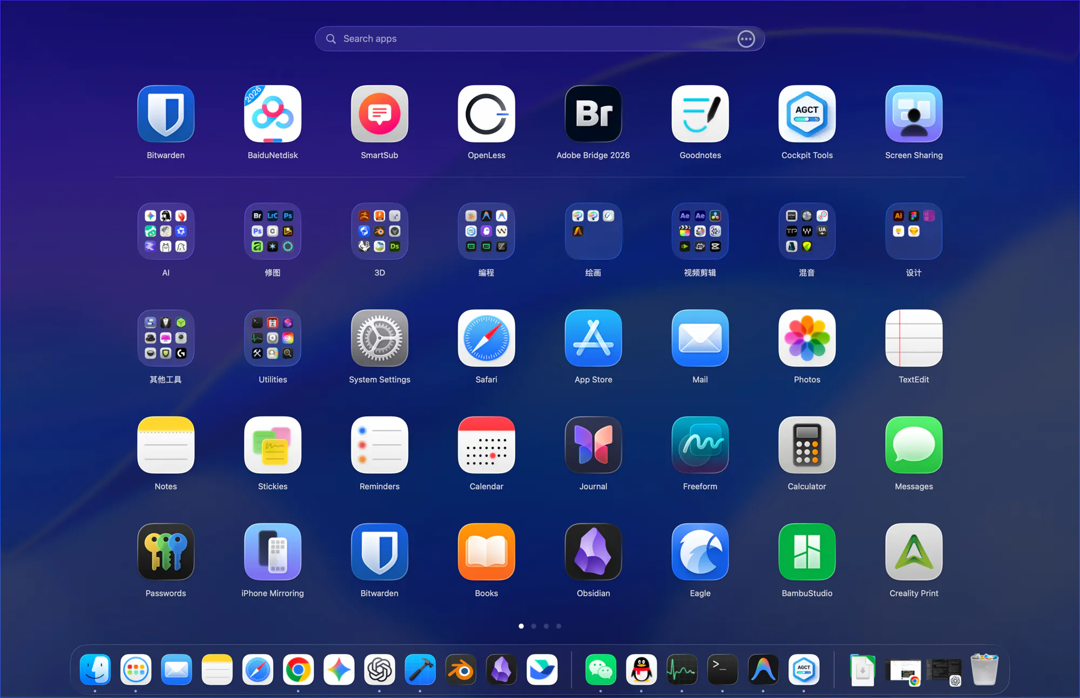Viewport: 1080px width, 698px height.
Task: Launch Xcode from the Dock
Action: [420, 670]
